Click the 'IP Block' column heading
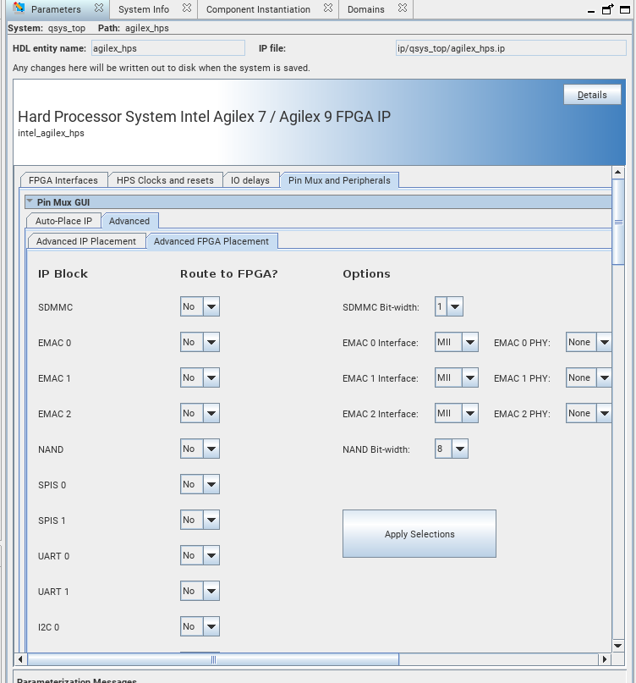636x683 pixels. (x=63, y=274)
